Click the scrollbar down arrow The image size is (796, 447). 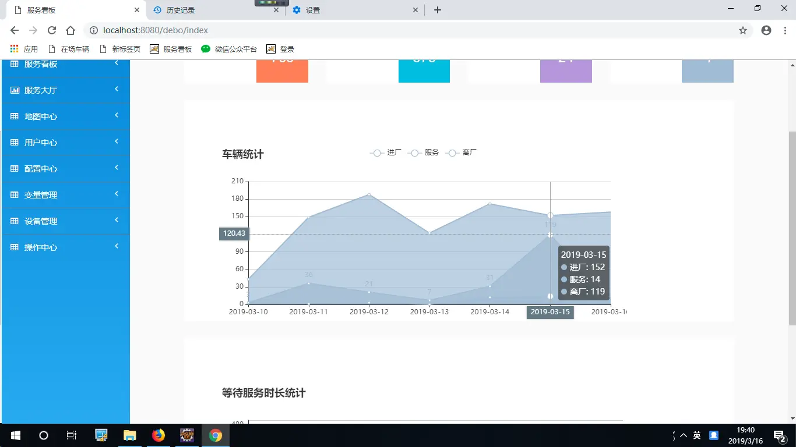[792, 419]
